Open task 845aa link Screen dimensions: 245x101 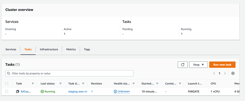pos(26,92)
